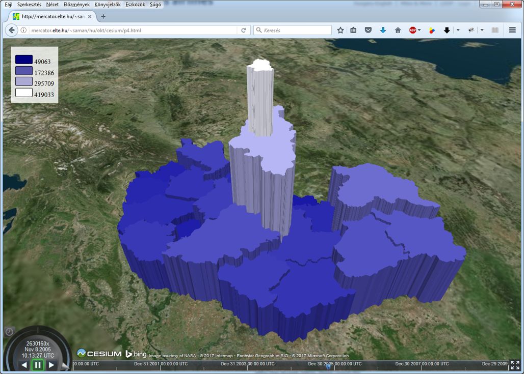Click the Dec 31 2003 timeline label
Viewport: 524px width, 374px height.
point(248,364)
